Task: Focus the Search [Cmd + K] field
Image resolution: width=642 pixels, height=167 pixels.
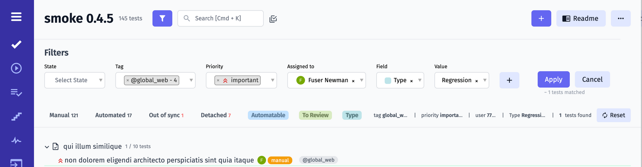Action: pyautogui.click(x=221, y=18)
